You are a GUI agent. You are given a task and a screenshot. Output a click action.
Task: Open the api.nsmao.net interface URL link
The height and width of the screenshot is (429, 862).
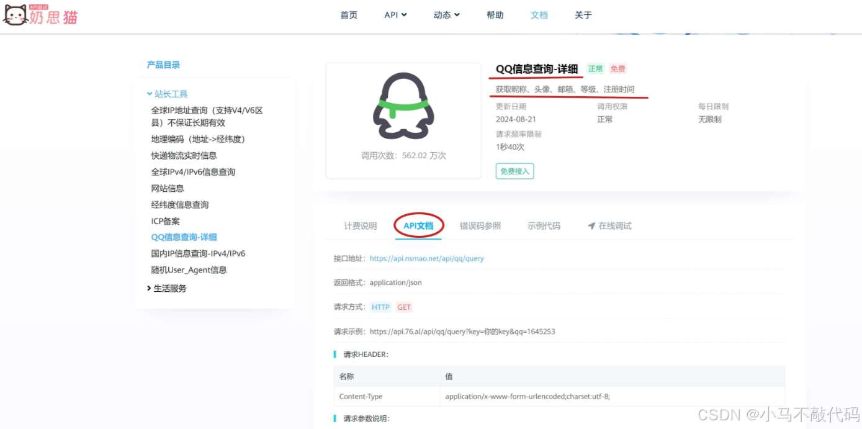[x=427, y=258]
